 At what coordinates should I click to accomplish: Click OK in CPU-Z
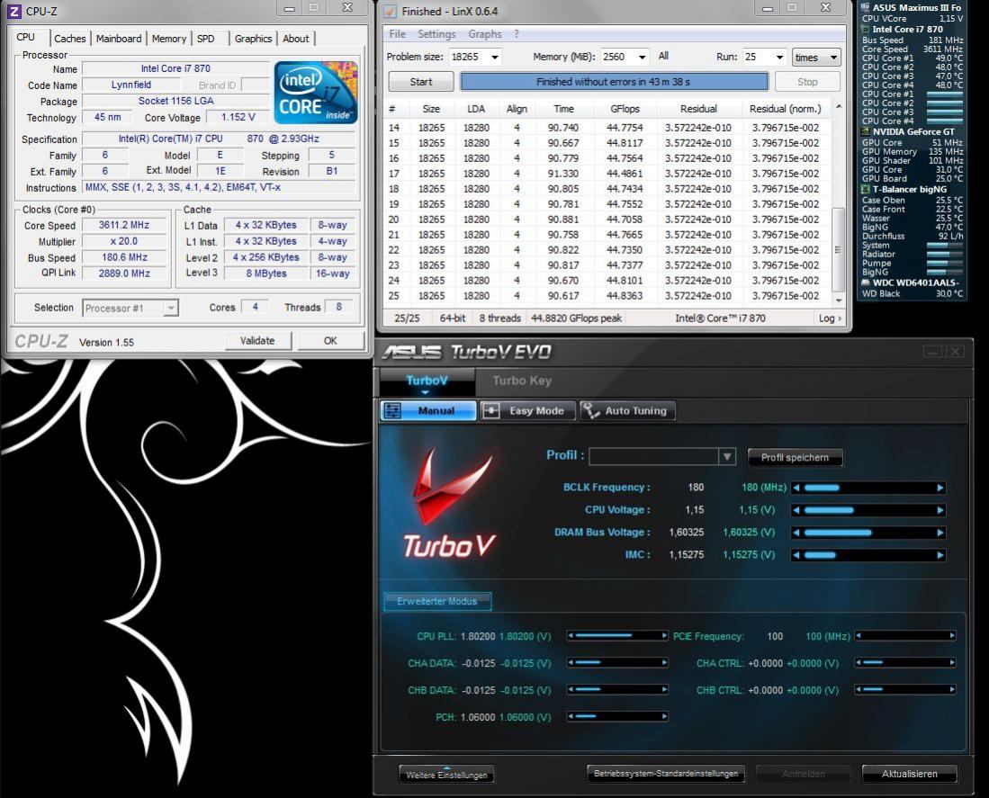point(330,340)
